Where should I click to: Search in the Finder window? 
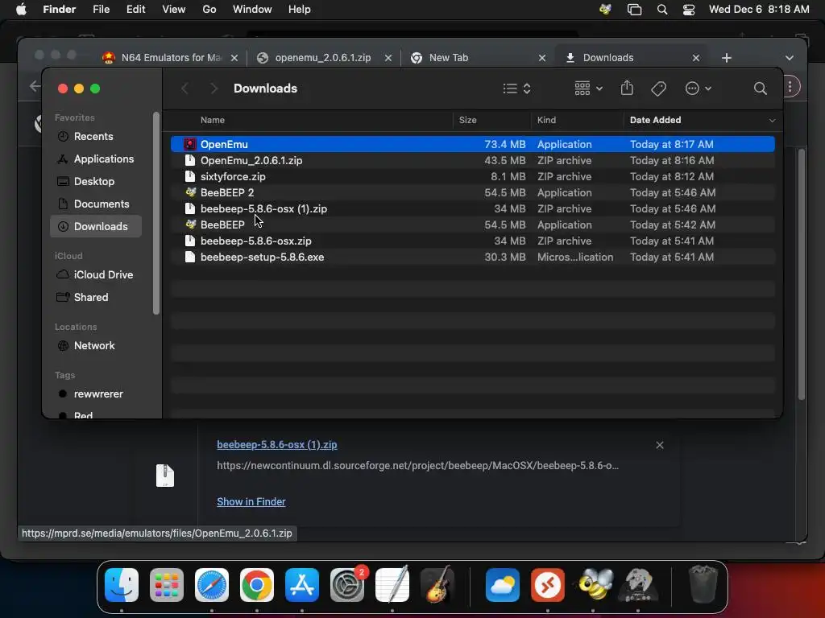(x=760, y=89)
